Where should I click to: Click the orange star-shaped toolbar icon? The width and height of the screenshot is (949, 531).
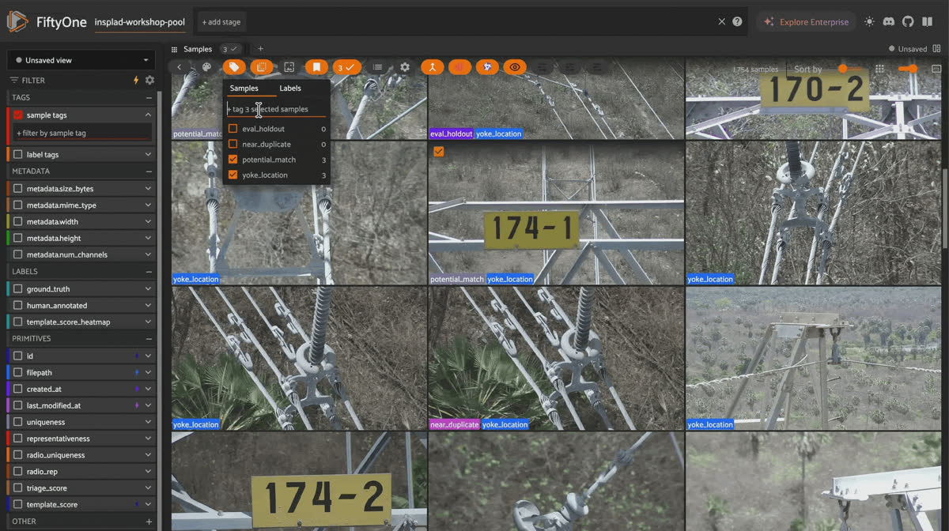tap(487, 67)
